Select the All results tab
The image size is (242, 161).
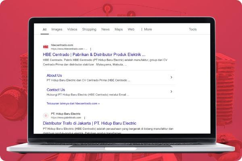(x=45, y=29)
